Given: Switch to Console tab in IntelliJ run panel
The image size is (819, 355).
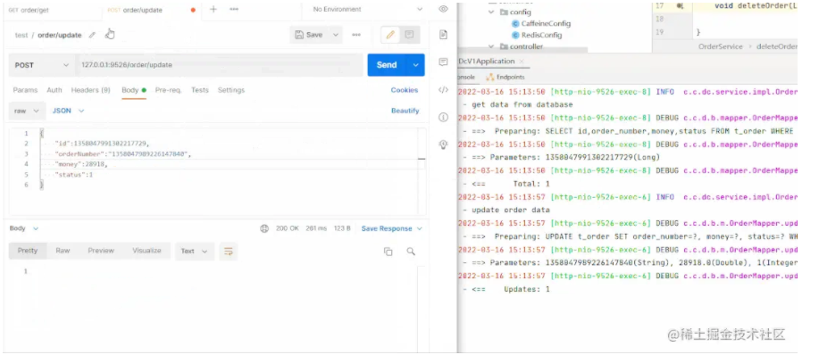Looking at the screenshot, I should [x=466, y=77].
